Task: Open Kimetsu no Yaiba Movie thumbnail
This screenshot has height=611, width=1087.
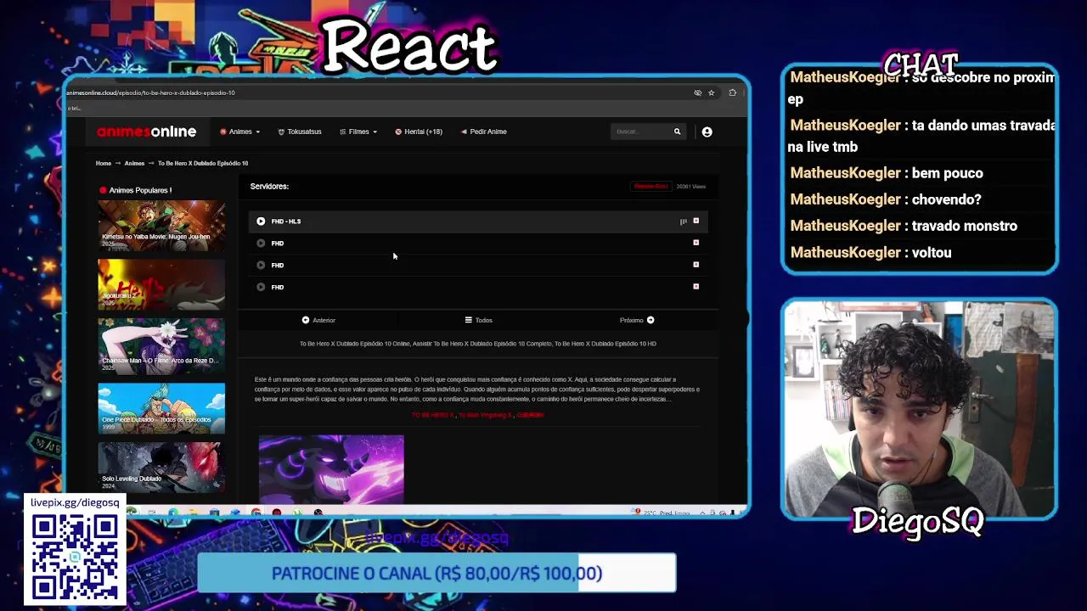Action: (x=161, y=226)
